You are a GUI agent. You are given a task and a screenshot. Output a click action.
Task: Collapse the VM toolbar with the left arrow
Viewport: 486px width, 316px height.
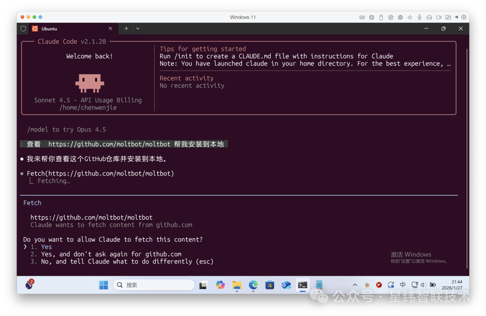tap(456, 17)
